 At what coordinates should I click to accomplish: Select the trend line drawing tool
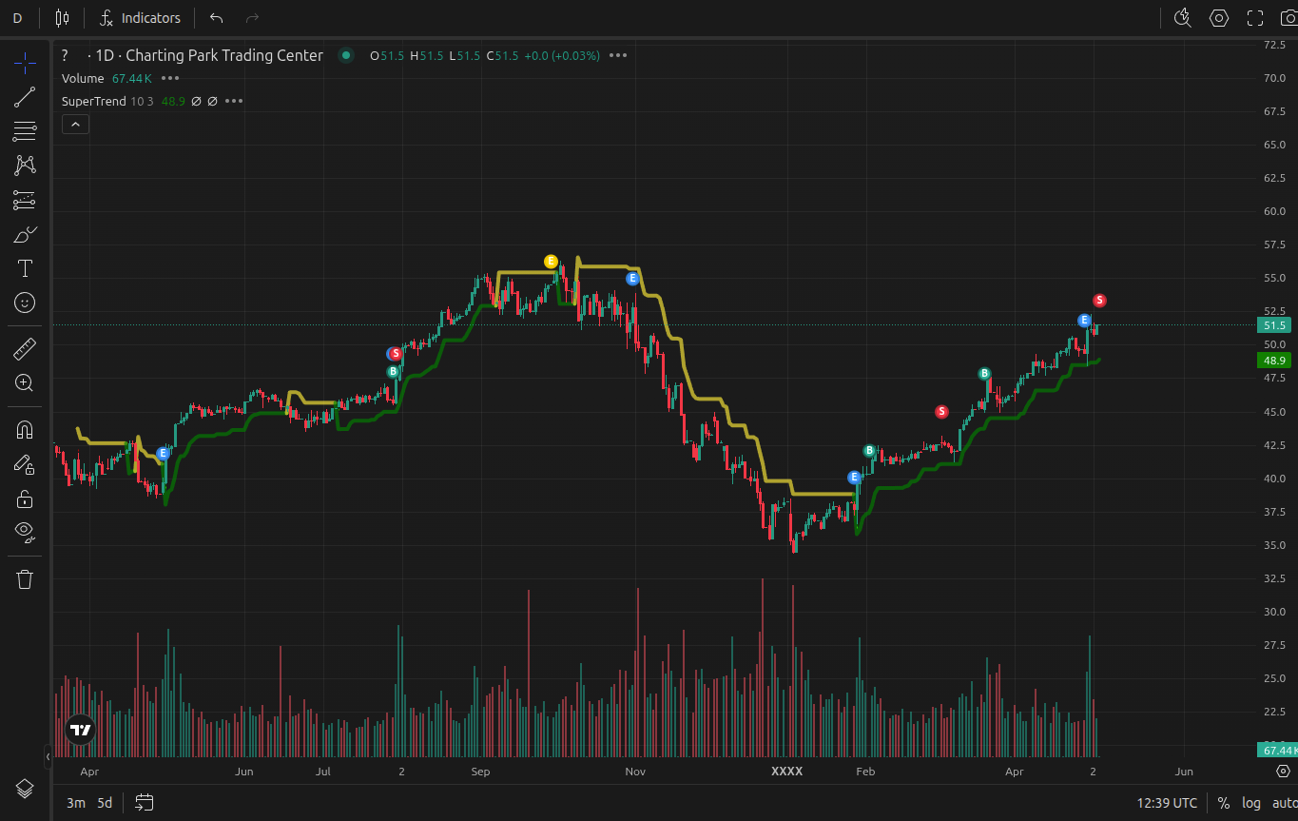tap(25, 96)
